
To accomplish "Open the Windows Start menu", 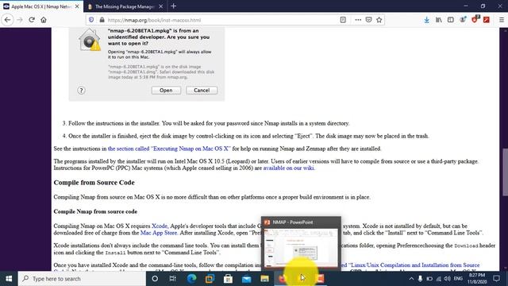I will (9, 279).
